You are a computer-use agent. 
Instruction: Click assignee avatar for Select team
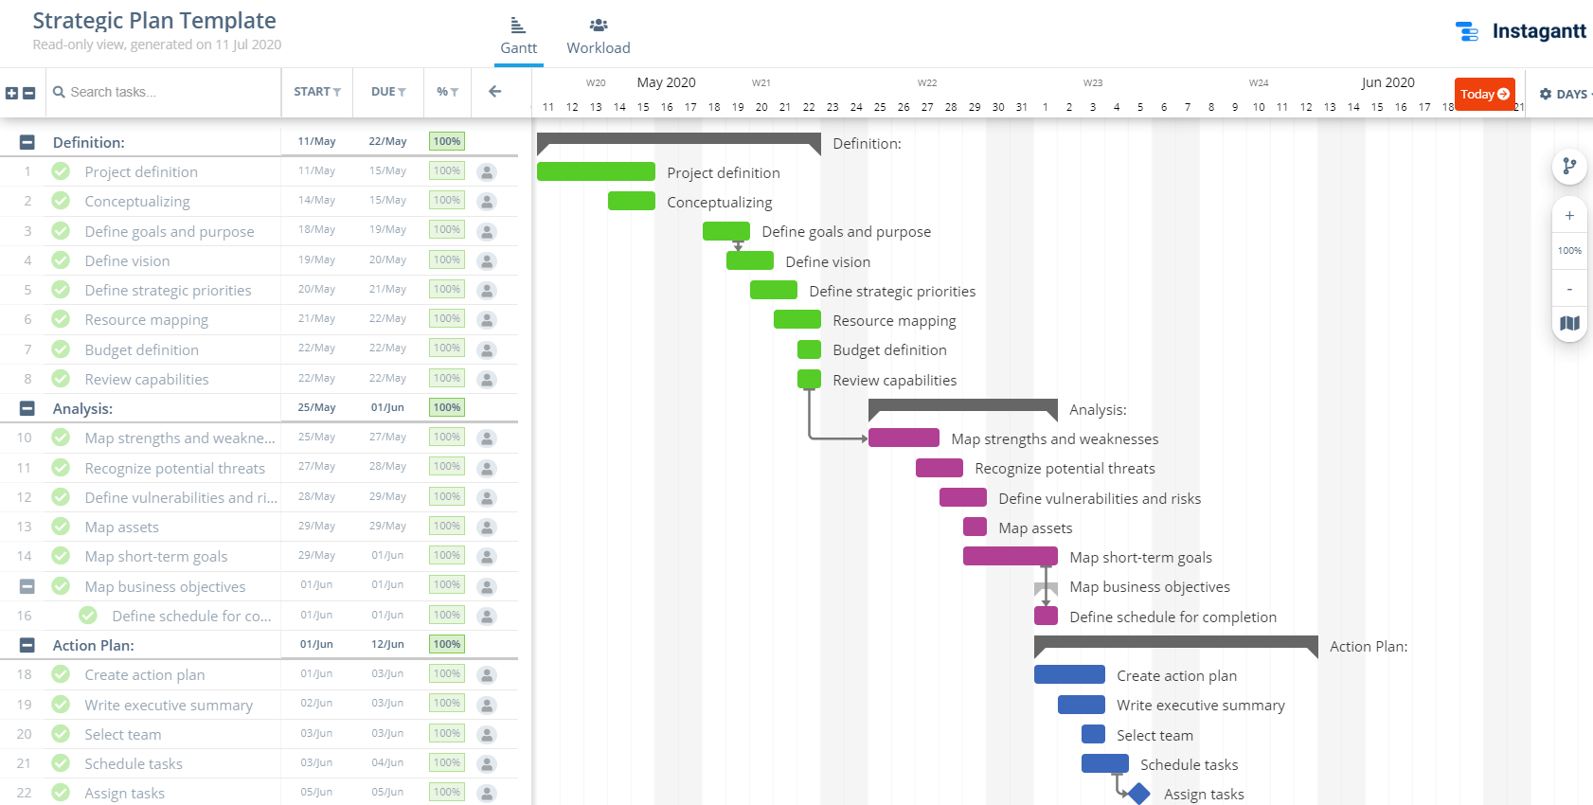487,734
